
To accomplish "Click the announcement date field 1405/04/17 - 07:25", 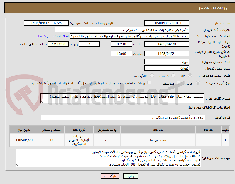I will tap(46, 23).
